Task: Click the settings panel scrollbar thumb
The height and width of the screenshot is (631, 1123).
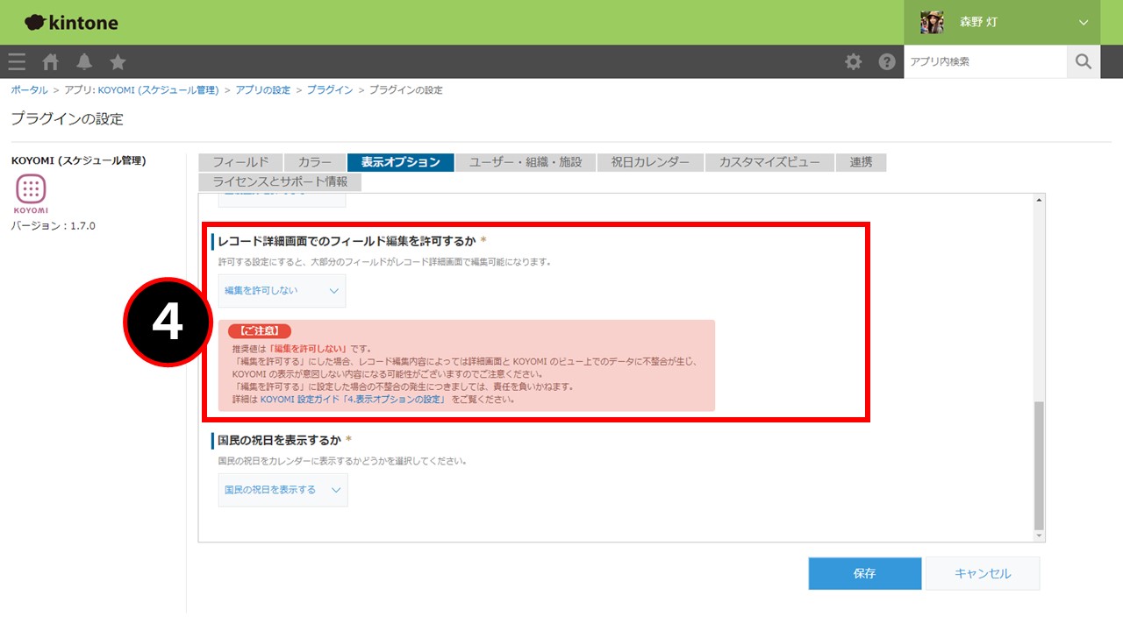Action: [1040, 464]
